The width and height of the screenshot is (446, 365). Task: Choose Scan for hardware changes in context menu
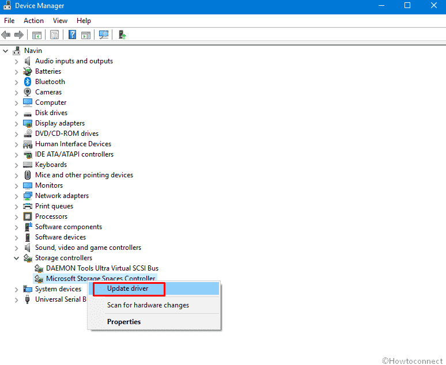coord(154,305)
